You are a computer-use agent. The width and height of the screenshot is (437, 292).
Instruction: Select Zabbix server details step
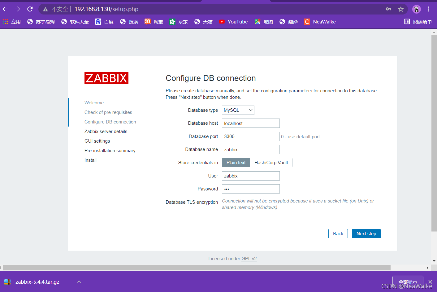[x=106, y=131]
